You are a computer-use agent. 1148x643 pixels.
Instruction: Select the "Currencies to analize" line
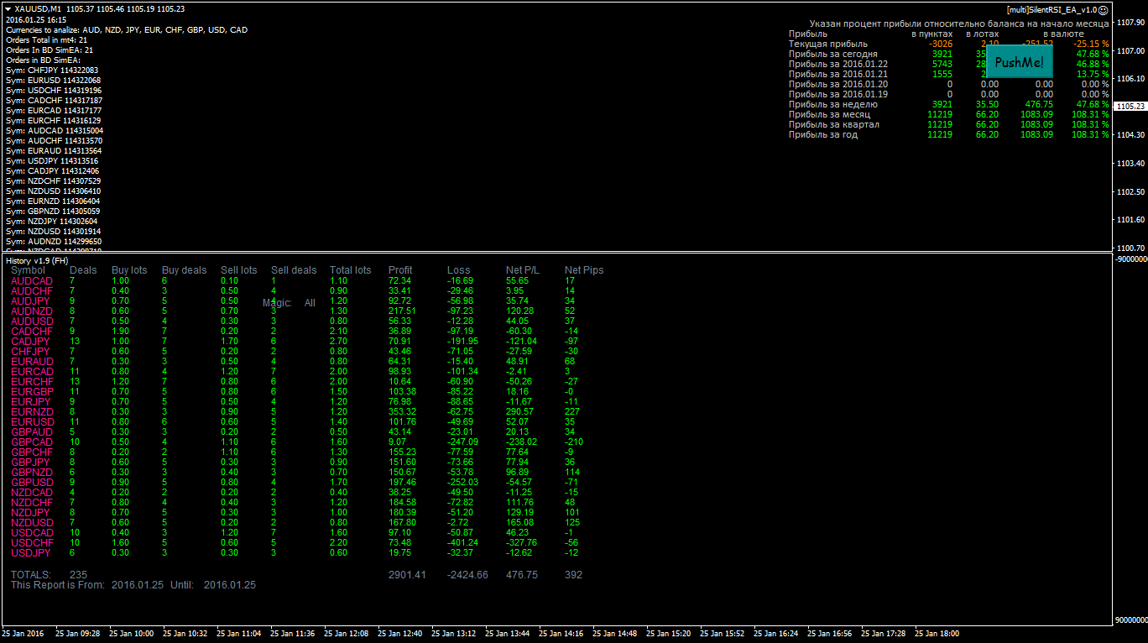tap(127, 29)
